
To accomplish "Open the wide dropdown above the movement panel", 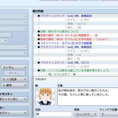I will (14, 53).
